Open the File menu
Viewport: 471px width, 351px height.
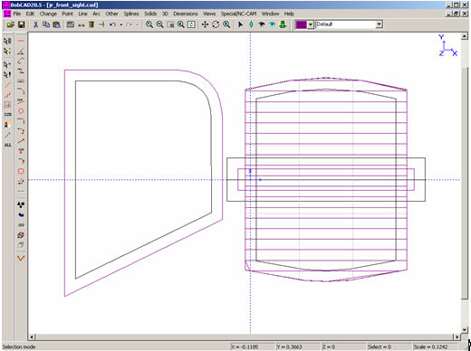(x=17, y=14)
